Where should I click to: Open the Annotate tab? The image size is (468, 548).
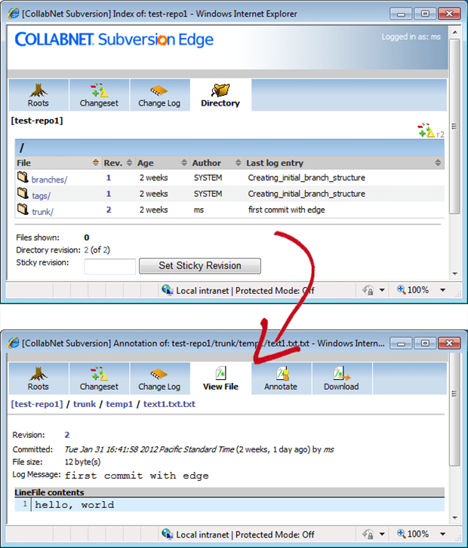[281, 378]
